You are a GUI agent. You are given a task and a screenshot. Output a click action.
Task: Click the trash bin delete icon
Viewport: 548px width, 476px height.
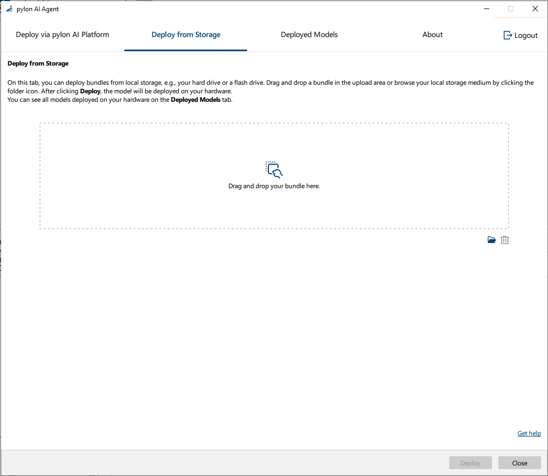tap(505, 240)
